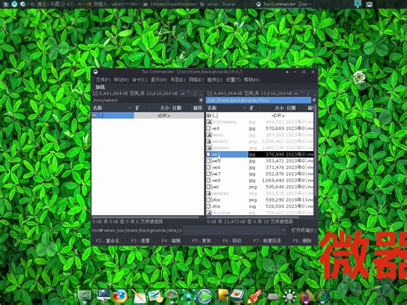Select the veket jpg file sized 367,365

pos(260,135)
